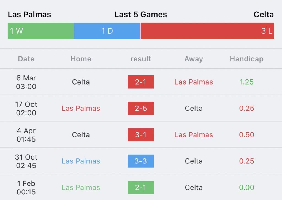This screenshot has height=200, width=282.
Task: Open the 3-1 result badge
Action: (x=141, y=135)
